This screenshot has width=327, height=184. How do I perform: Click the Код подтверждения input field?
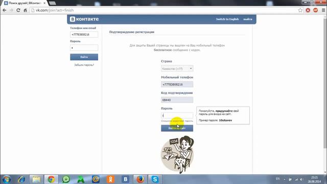pos(177,100)
